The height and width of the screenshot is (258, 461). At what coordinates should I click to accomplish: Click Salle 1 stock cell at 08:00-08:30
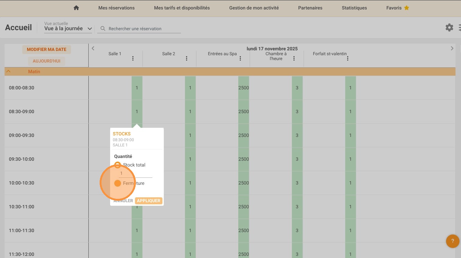(137, 88)
